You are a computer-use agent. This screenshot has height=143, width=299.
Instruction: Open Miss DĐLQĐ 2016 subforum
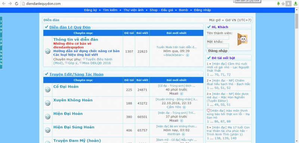[x=96, y=63]
